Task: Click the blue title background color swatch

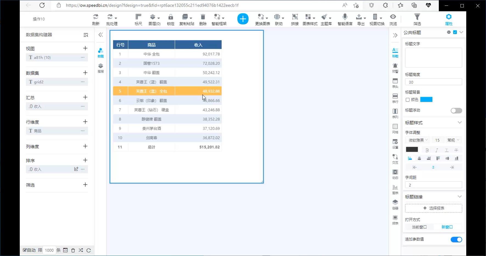Action: tap(426, 100)
